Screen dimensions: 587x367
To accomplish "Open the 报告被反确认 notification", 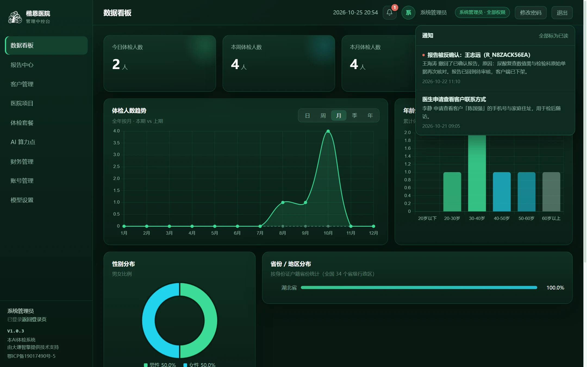I will 495,68.
